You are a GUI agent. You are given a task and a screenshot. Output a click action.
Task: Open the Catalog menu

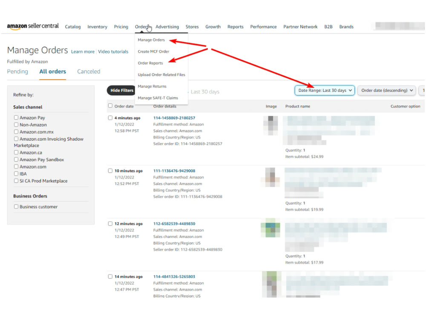73,26
